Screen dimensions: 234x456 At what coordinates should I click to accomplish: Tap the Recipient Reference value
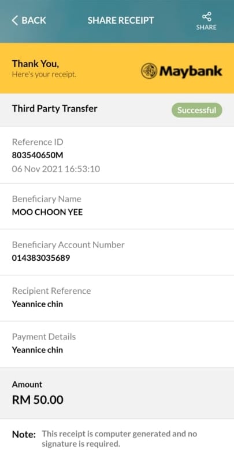tap(38, 304)
